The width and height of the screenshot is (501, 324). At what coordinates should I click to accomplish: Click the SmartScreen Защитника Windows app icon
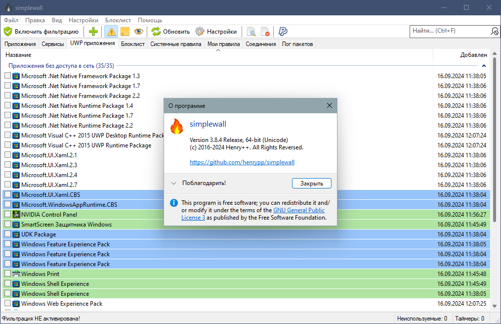(16, 225)
